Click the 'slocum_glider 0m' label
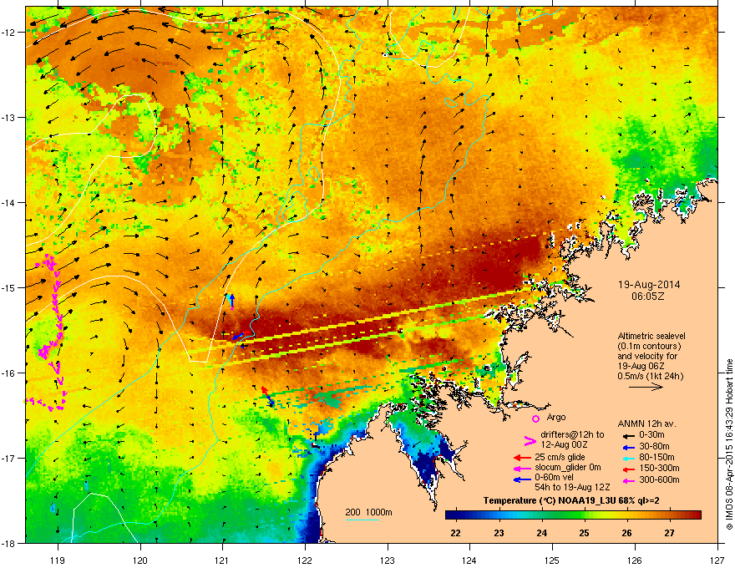The height and width of the screenshot is (568, 735). pyautogui.click(x=568, y=468)
